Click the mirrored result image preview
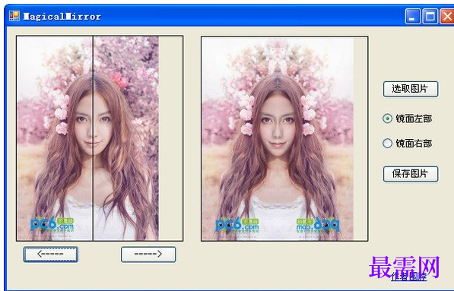Viewport: 454px width, 291px height. click(278, 139)
